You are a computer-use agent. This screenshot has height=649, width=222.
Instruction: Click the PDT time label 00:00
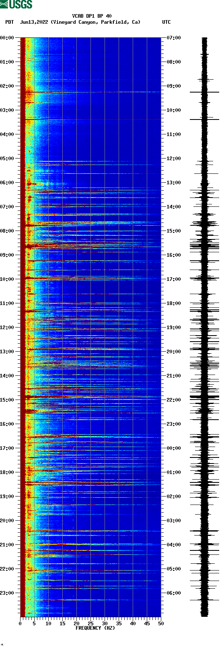point(7,38)
